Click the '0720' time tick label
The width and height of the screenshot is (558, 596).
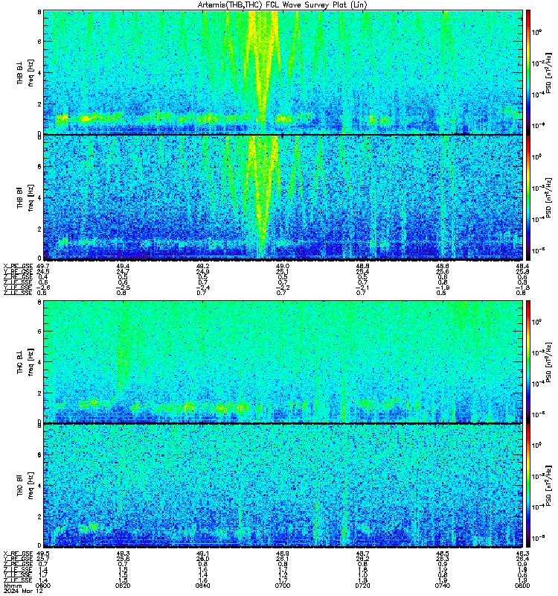pyautogui.click(x=362, y=586)
